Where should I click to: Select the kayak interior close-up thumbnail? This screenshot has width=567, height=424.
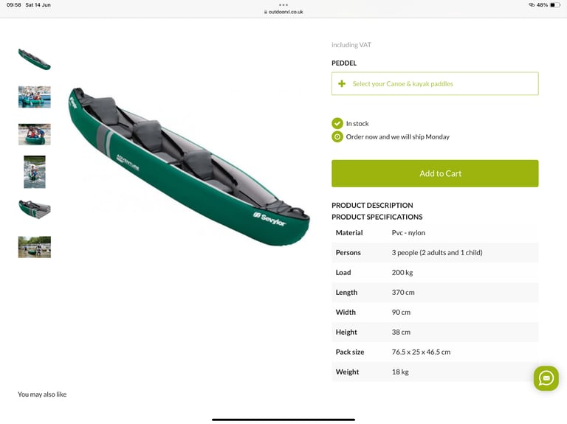click(x=35, y=209)
